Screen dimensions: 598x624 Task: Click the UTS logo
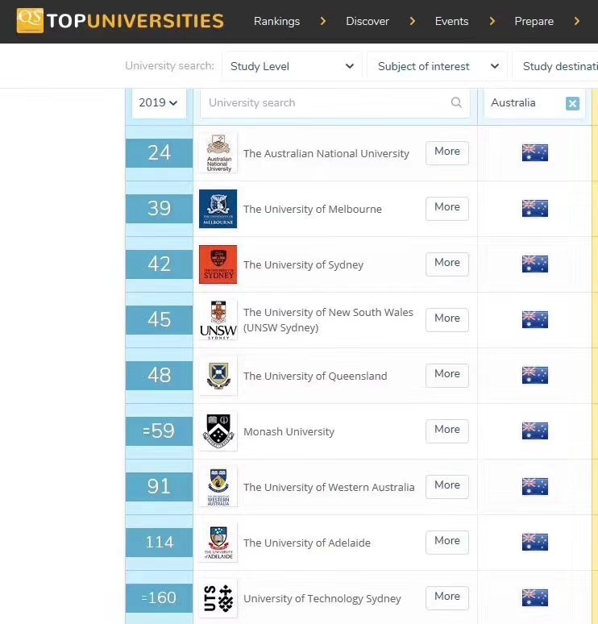(218, 598)
